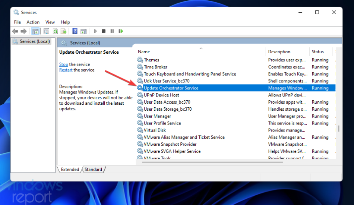This screenshot has height=205, width=354.
Task: Click Stop the service link
Action: coord(63,64)
